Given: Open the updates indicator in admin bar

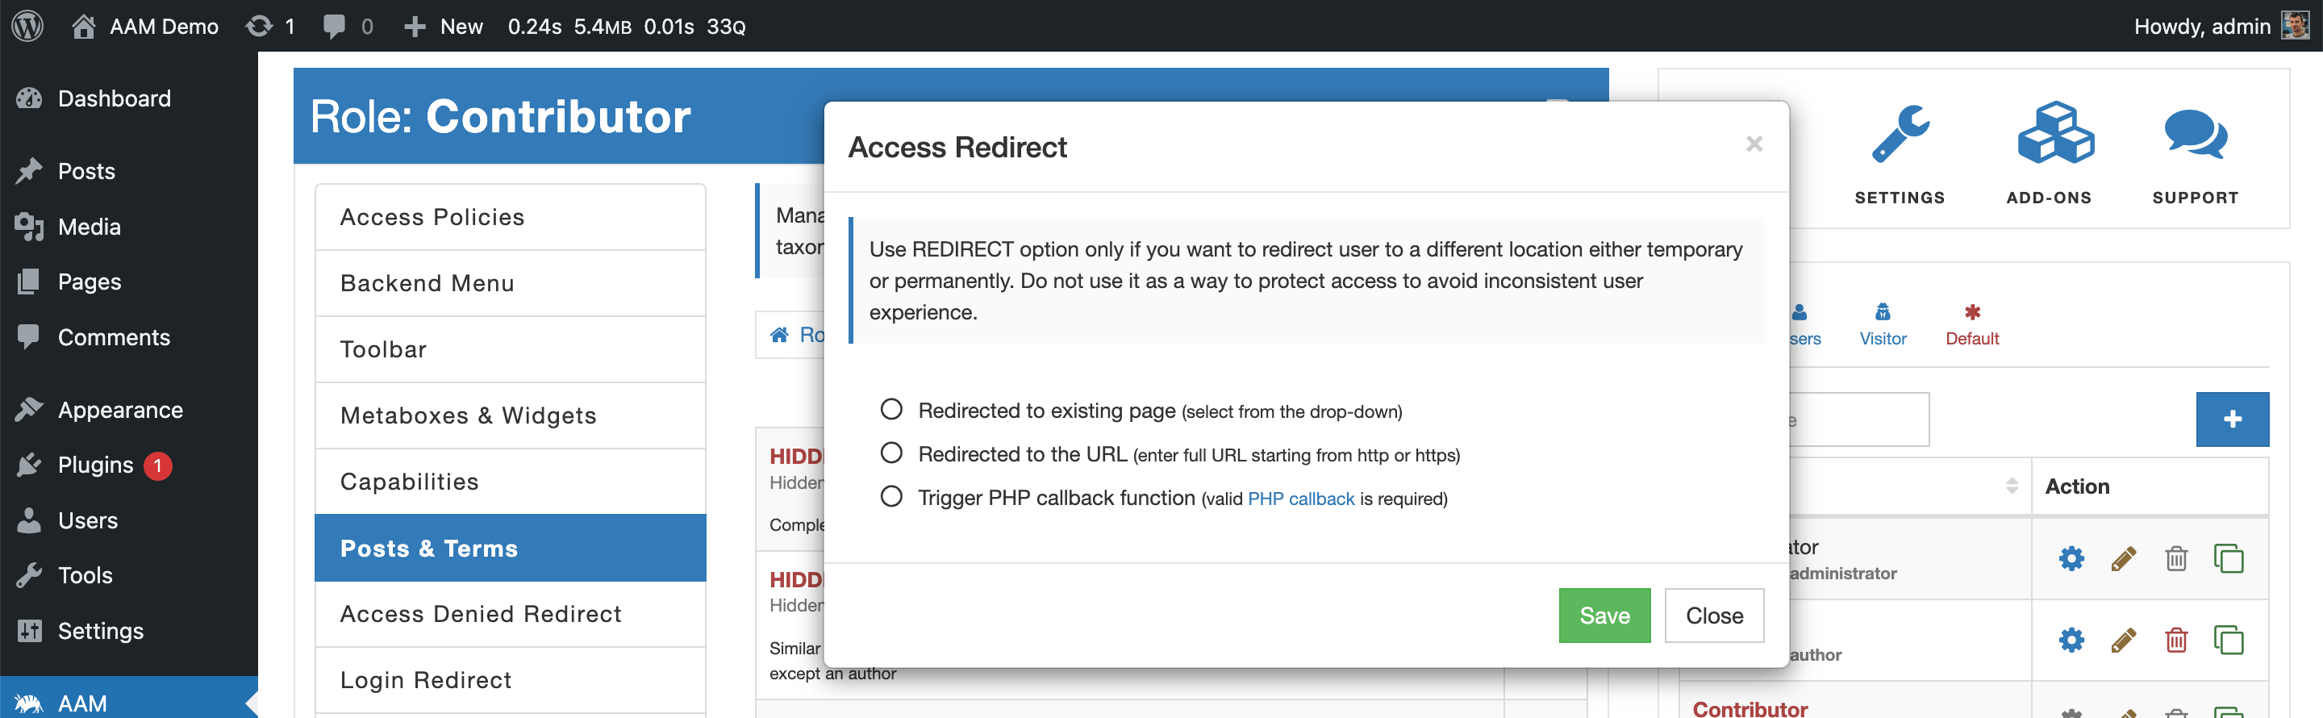Looking at the screenshot, I should [x=270, y=26].
